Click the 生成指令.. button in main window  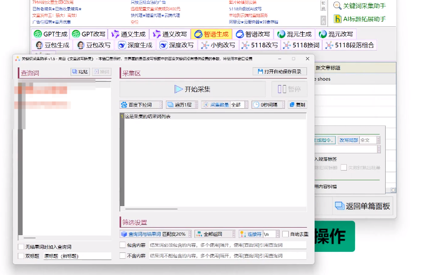325,140
